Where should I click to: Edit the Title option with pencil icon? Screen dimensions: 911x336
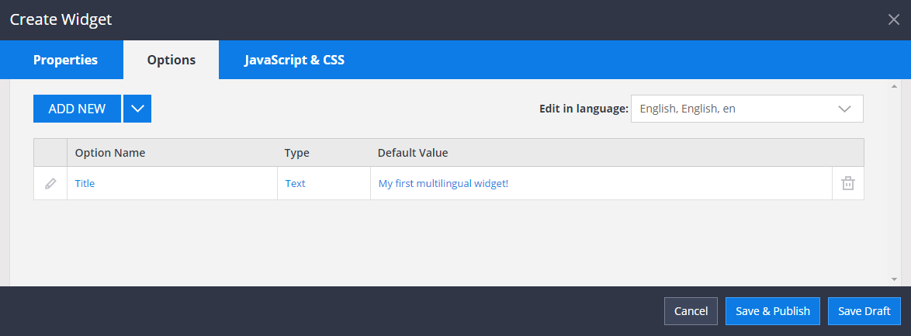point(50,184)
